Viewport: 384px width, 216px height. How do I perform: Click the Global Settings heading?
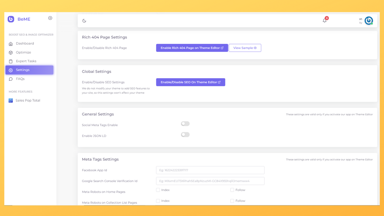(97, 71)
